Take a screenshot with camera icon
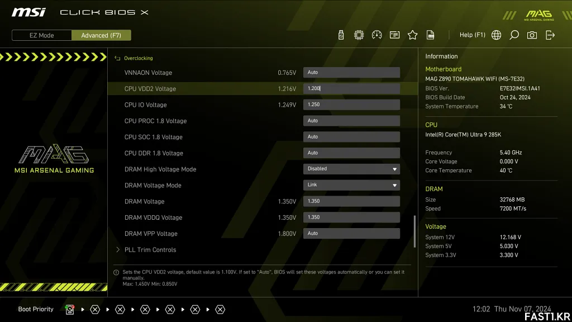The width and height of the screenshot is (572, 322). (532, 35)
